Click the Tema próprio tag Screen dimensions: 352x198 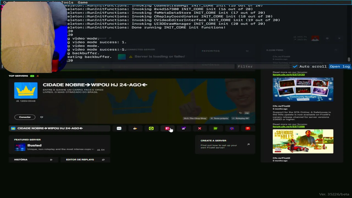tap(220, 118)
